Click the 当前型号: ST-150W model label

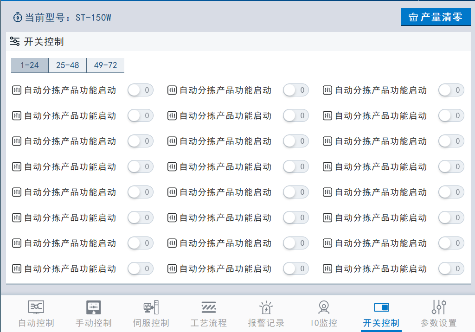68,18
